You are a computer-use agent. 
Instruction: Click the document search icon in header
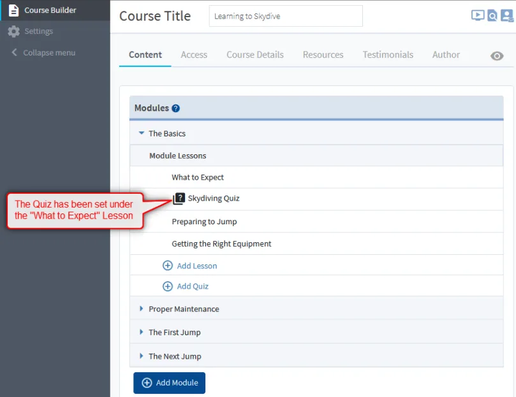(x=492, y=16)
